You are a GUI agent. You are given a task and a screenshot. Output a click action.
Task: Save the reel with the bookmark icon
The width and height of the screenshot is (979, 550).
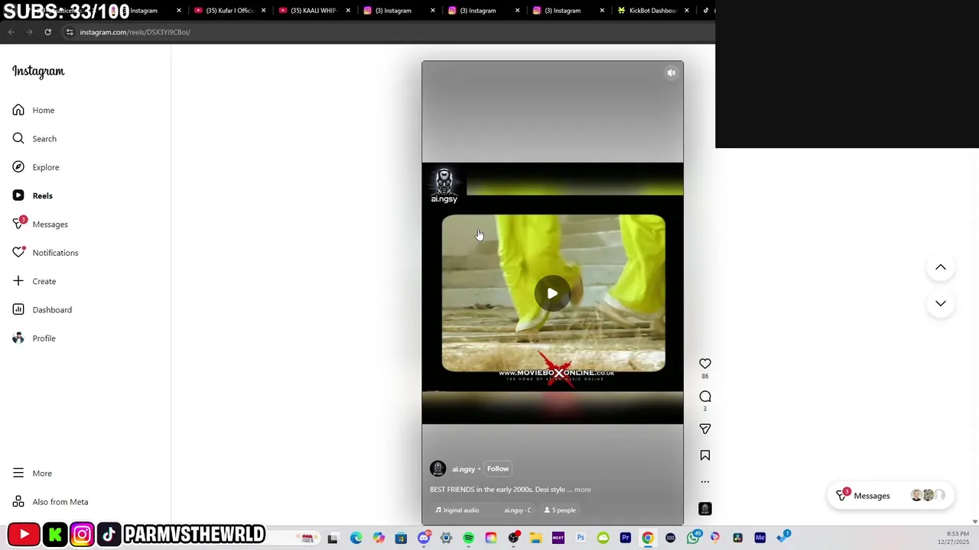pyautogui.click(x=705, y=455)
